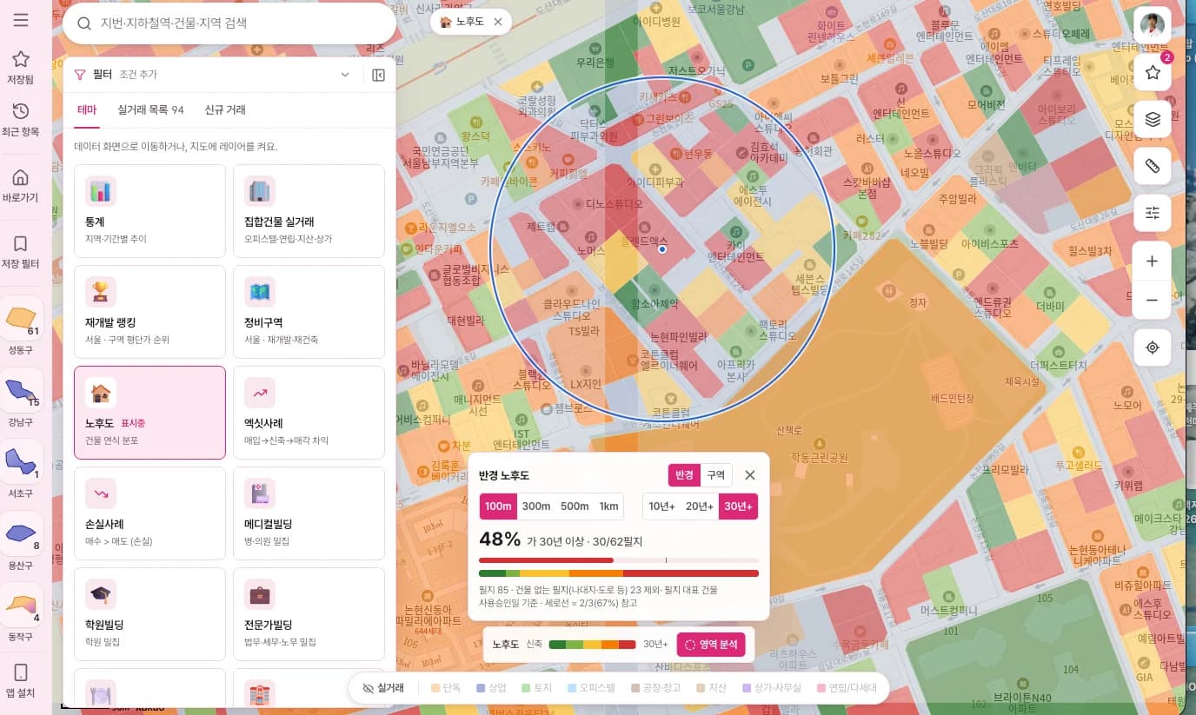Select the 300m radius option

click(536, 506)
